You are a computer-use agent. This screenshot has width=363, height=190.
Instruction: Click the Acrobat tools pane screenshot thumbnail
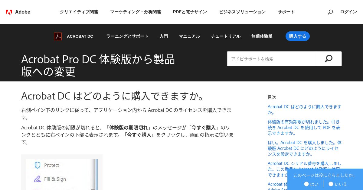(x=62, y=172)
